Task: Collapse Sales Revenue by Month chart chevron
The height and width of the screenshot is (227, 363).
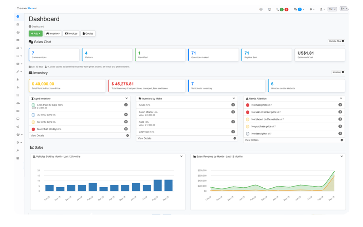Action: tap(342, 157)
